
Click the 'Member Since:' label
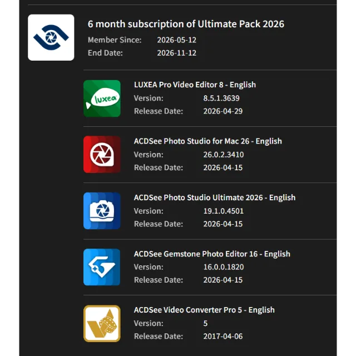115,40
